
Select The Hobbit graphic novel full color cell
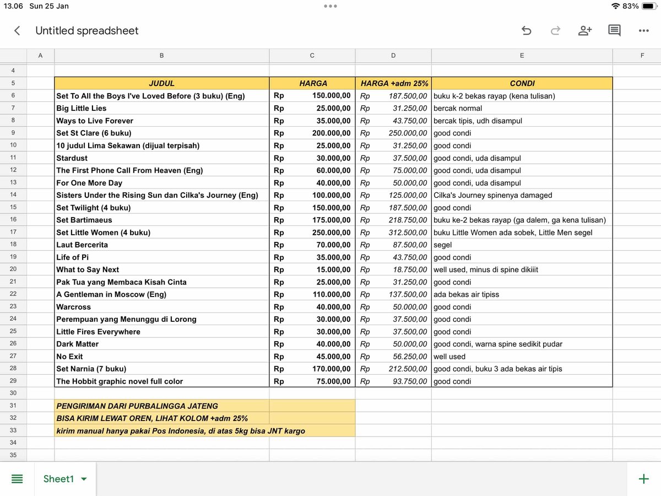(x=162, y=381)
